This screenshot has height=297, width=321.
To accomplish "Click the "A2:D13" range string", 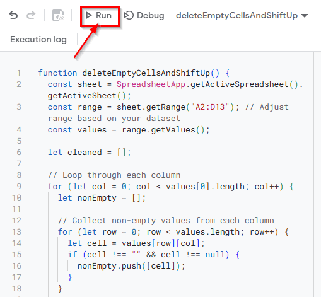I will click(x=210, y=107).
